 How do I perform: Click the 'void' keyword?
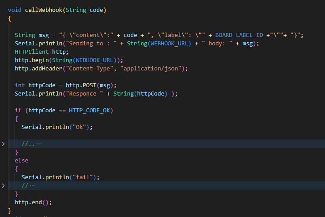(x=15, y=10)
